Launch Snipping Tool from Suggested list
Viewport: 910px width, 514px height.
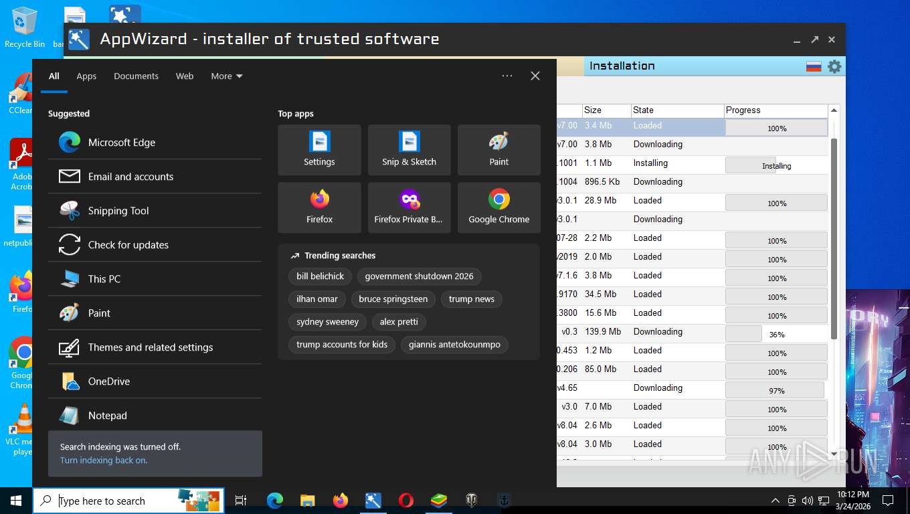pyautogui.click(x=155, y=211)
